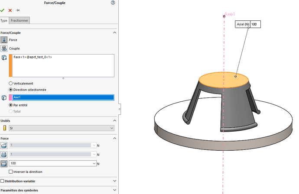
Task: Click the orange face selection color bar
Action: [x=10, y=65]
